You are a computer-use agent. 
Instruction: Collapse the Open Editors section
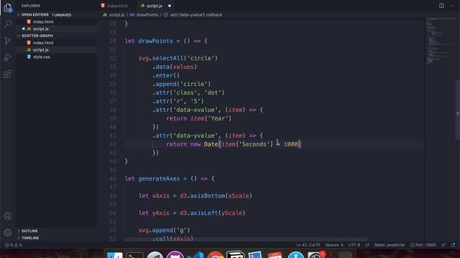click(x=34, y=14)
